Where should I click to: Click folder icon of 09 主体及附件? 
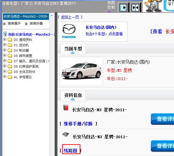[x=10, y=72]
